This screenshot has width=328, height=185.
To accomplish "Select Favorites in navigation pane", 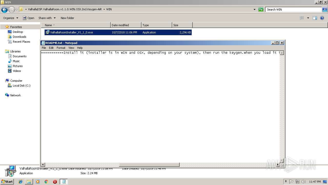I will click(16, 27).
